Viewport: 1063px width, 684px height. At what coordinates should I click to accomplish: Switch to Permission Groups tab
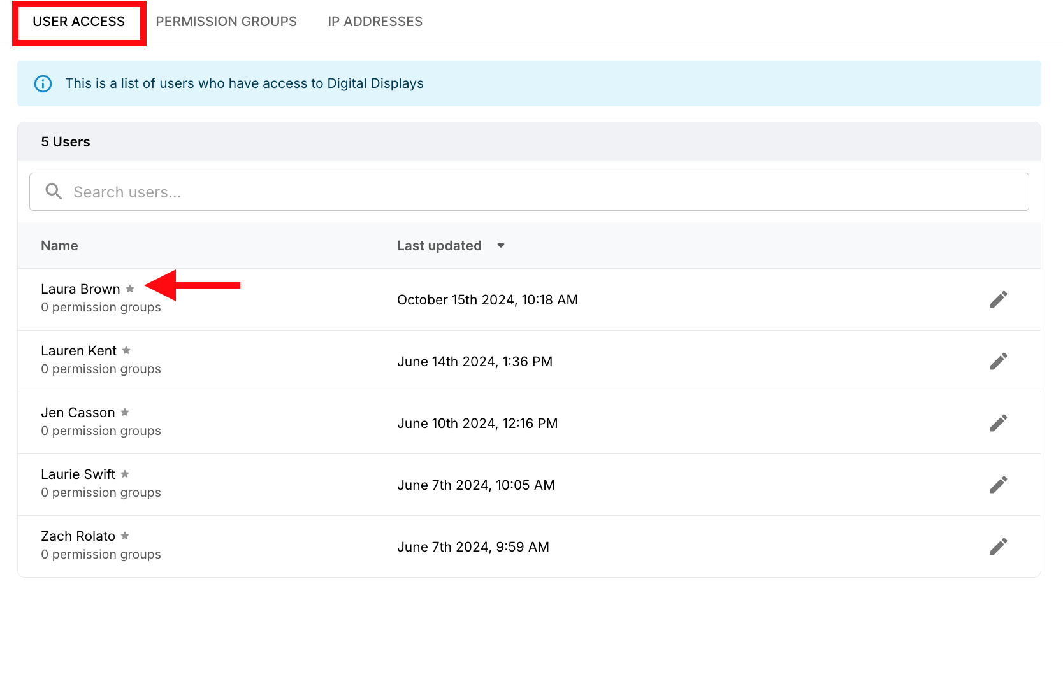click(x=226, y=22)
